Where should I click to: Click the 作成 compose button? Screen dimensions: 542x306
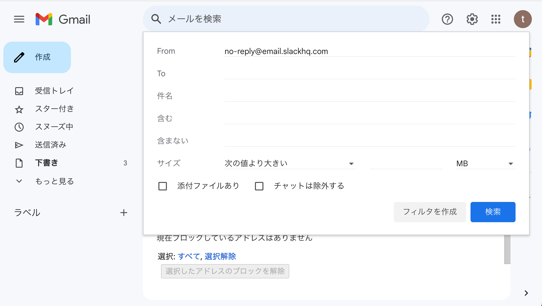coord(37,57)
